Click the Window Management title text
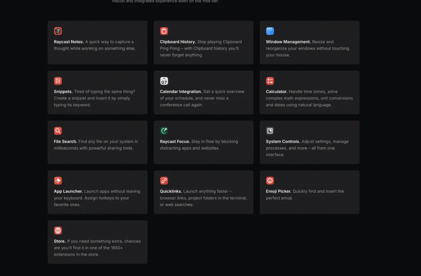Screen dimensions: 421x276 pyautogui.click(x=288, y=42)
